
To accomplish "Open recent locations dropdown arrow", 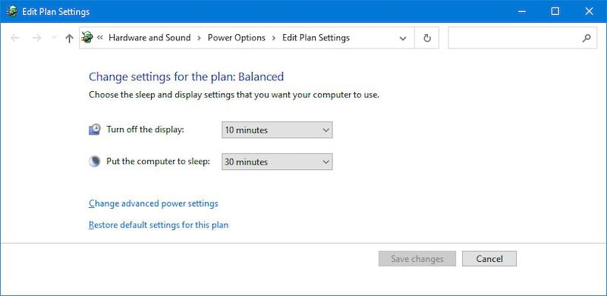I will 54,38.
